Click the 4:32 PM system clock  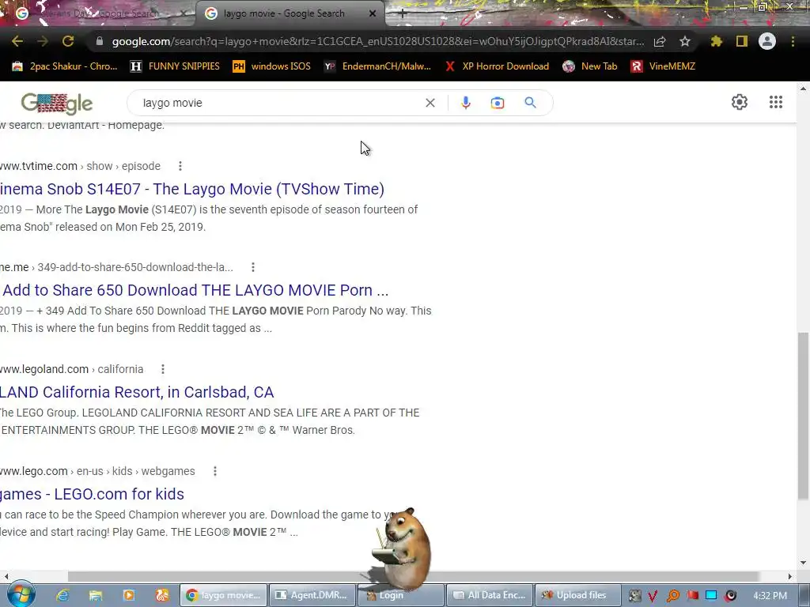pos(770,596)
